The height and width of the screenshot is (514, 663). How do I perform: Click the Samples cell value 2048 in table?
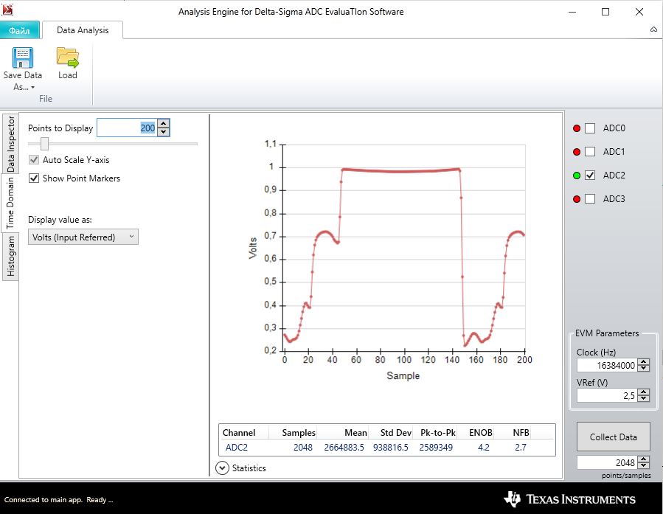pyautogui.click(x=303, y=447)
